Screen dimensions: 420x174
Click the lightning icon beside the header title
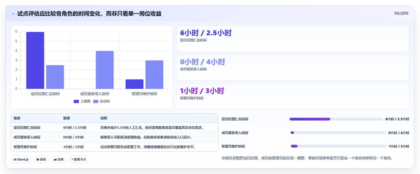pos(13,14)
